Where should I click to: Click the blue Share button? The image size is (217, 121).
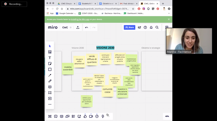pos(130,27)
